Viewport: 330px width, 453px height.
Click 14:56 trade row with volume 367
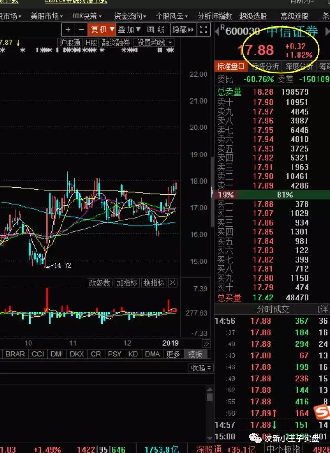pyautogui.click(x=272, y=321)
